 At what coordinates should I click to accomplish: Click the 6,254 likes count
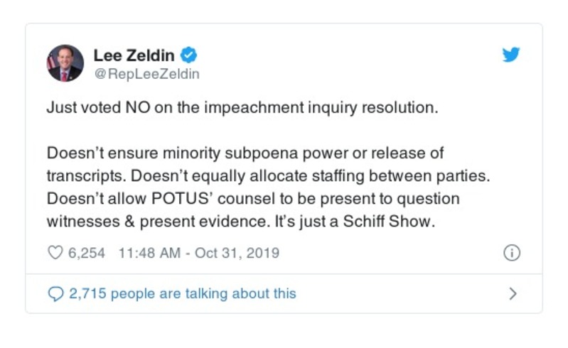[x=86, y=253]
